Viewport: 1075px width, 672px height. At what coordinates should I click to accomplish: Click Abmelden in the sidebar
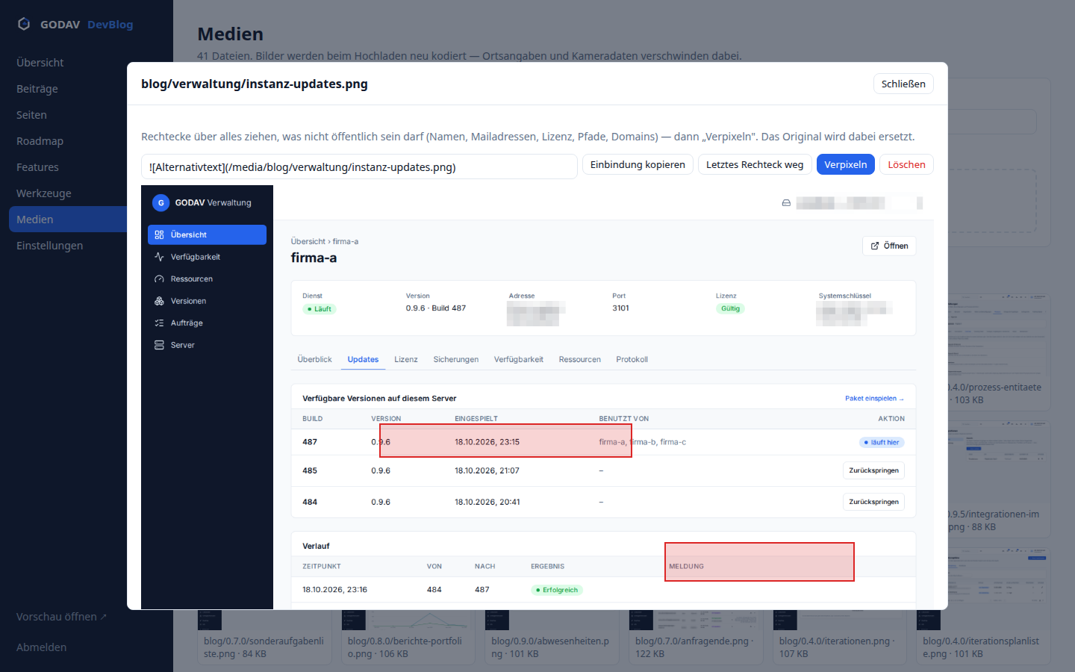(x=41, y=647)
